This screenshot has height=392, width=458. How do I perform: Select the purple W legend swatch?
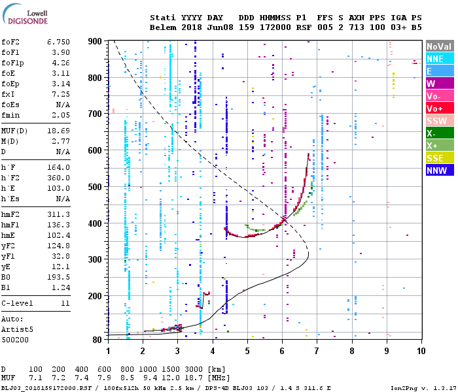pos(440,84)
